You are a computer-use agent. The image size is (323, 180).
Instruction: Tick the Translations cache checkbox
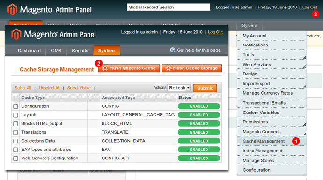tap(15, 132)
